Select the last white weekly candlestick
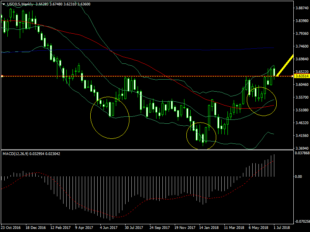This screenshot has height=232, width=310. point(274,72)
